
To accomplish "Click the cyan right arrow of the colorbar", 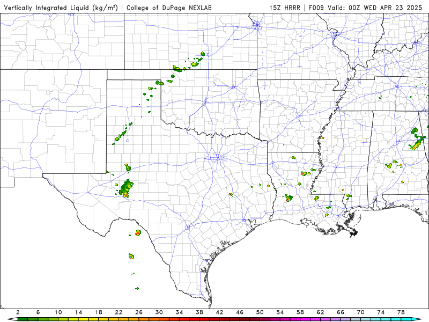I will [x=416, y=319].
